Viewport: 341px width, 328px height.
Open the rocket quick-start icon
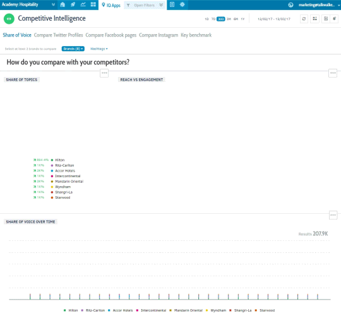73,4
